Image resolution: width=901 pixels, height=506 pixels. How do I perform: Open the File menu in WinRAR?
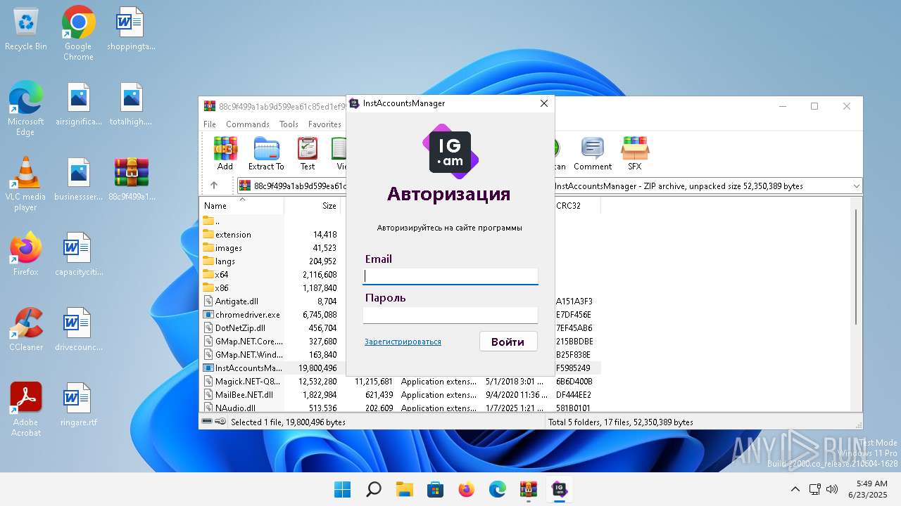click(210, 124)
